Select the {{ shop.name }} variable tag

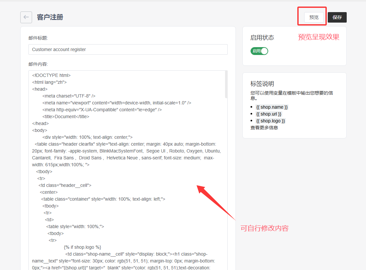[x=272, y=107]
